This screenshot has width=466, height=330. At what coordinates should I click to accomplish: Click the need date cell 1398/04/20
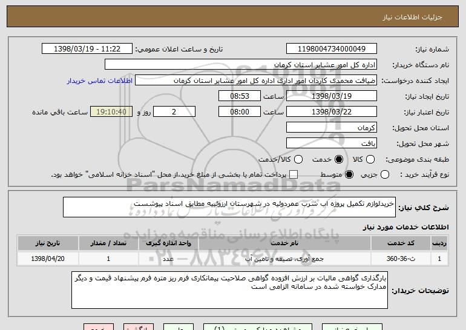(x=48, y=259)
